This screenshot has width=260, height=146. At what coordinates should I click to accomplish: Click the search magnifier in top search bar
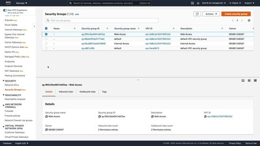click(70, 3)
